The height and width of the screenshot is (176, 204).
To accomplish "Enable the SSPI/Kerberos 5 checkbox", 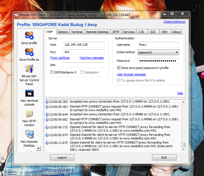I will 52,72.
